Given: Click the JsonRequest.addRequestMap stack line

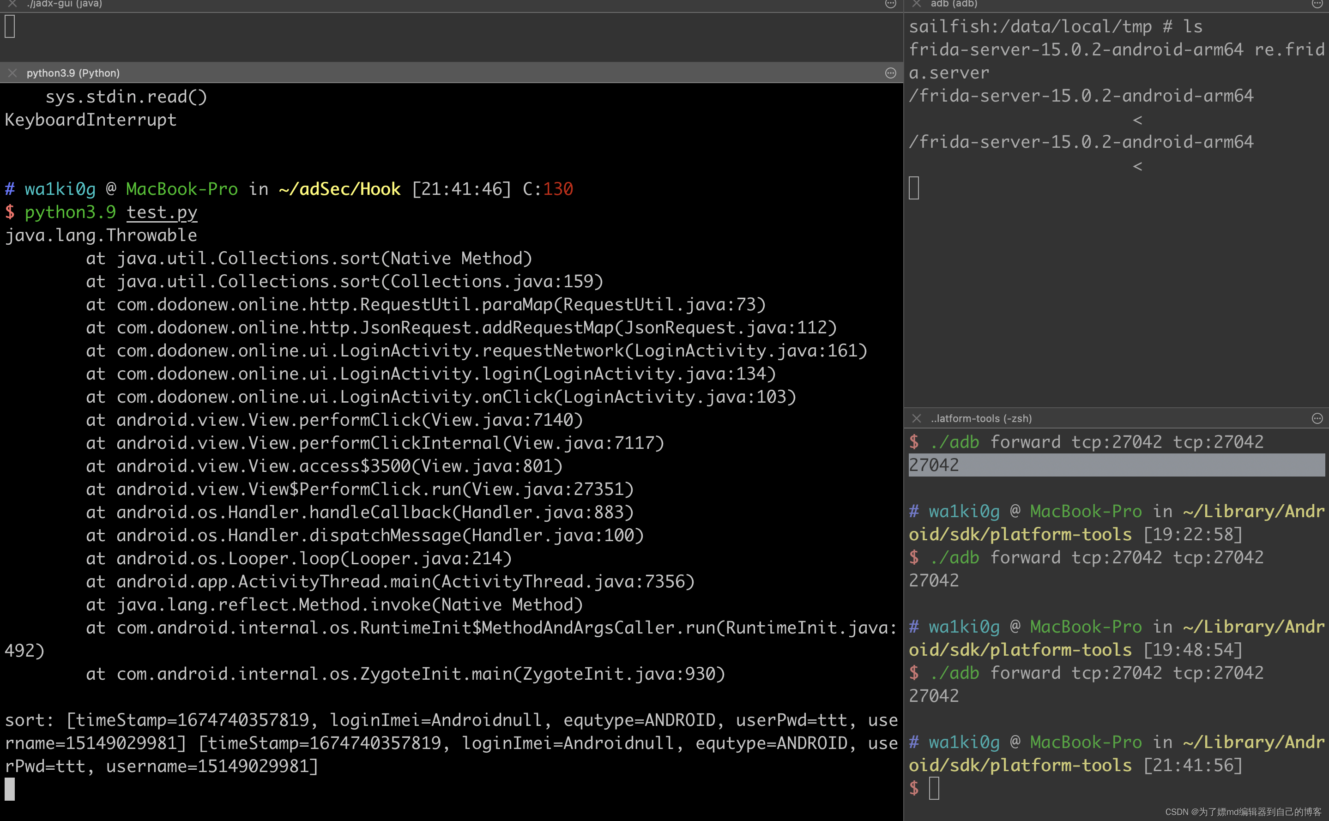Looking at the screenshot, I should point(461,327).
